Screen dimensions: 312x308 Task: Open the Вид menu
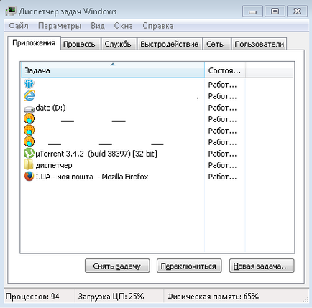pyautogui.click(x=98, y=26)
